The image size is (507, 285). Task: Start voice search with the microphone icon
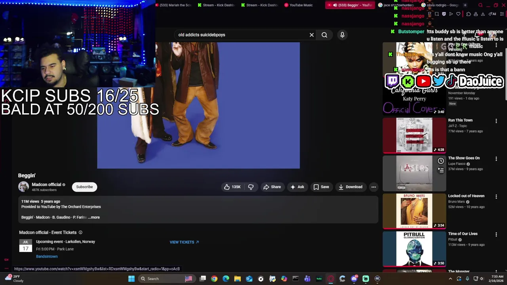[x=342, y=35]
